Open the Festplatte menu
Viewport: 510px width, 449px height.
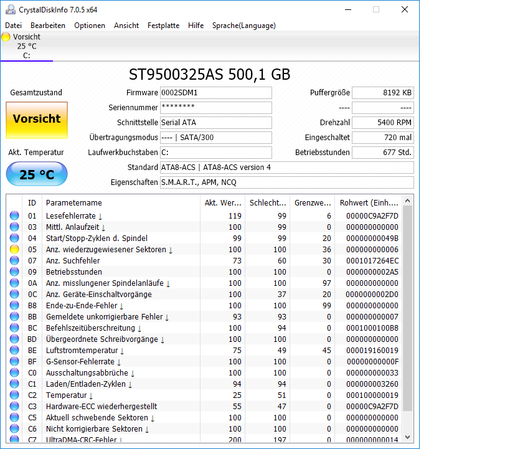click(x=163, y=26)
